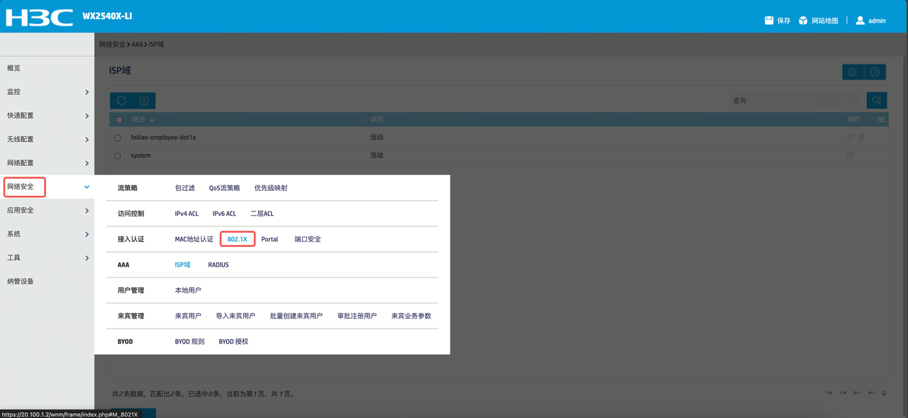
Task: Tick the select-all checkbox in table header
Action: pos(119,120)
